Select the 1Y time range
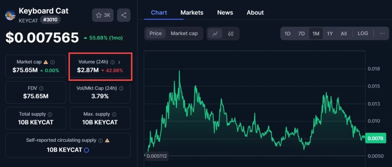The image size is (392, 167). [330, 33]
